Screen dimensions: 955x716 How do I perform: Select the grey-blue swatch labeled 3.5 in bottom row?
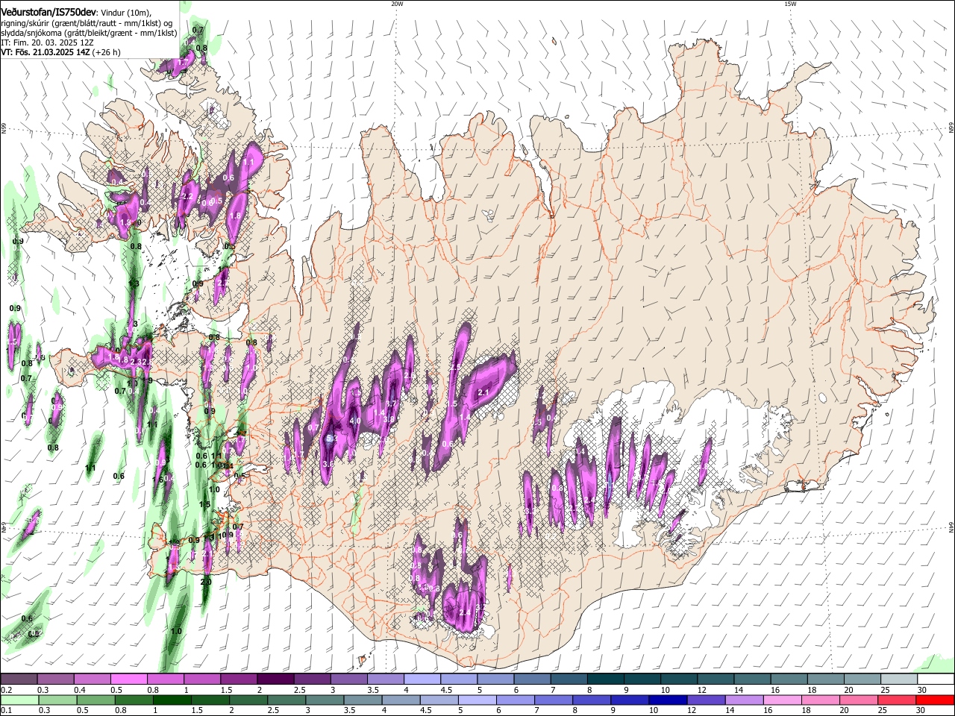tap(363, 700)
